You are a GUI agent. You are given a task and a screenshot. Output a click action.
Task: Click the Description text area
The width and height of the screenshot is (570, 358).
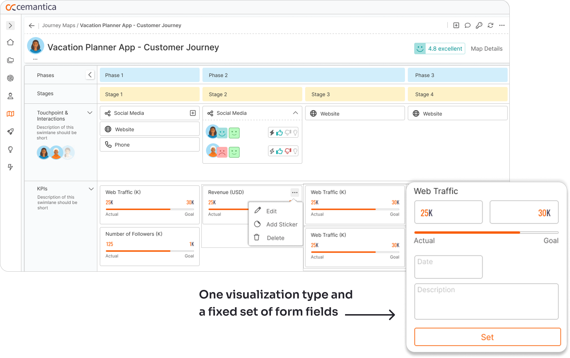click(486, 301)
